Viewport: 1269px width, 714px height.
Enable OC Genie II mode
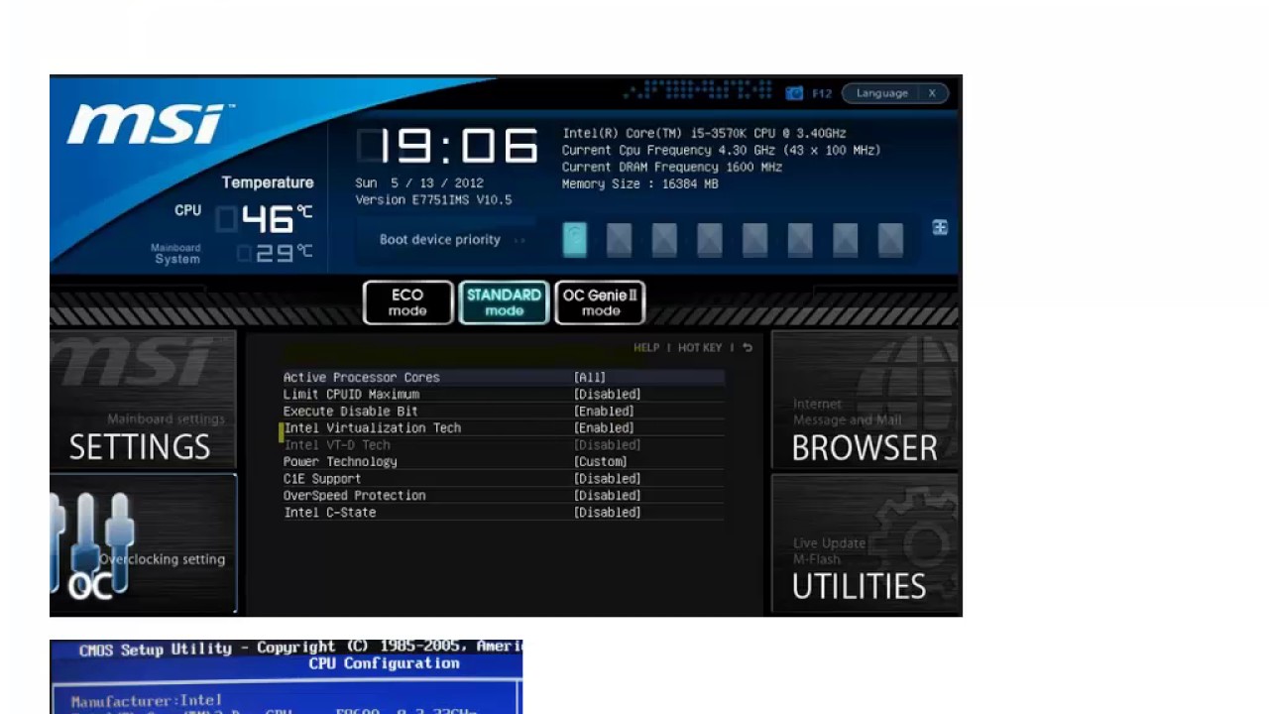600,302
